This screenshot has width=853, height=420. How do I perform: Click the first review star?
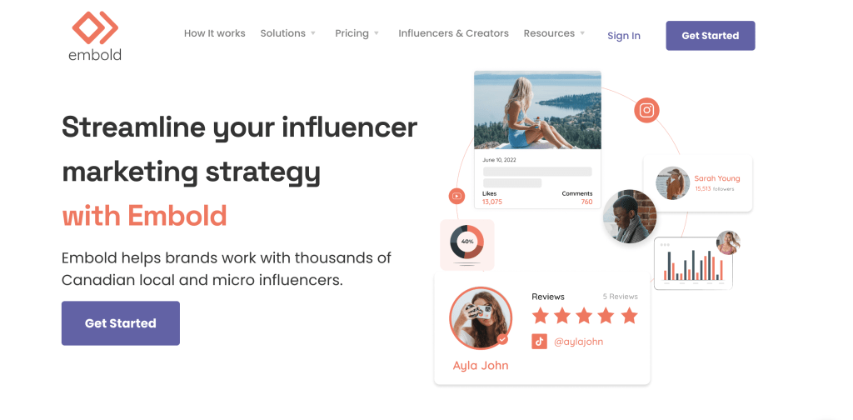540,316
